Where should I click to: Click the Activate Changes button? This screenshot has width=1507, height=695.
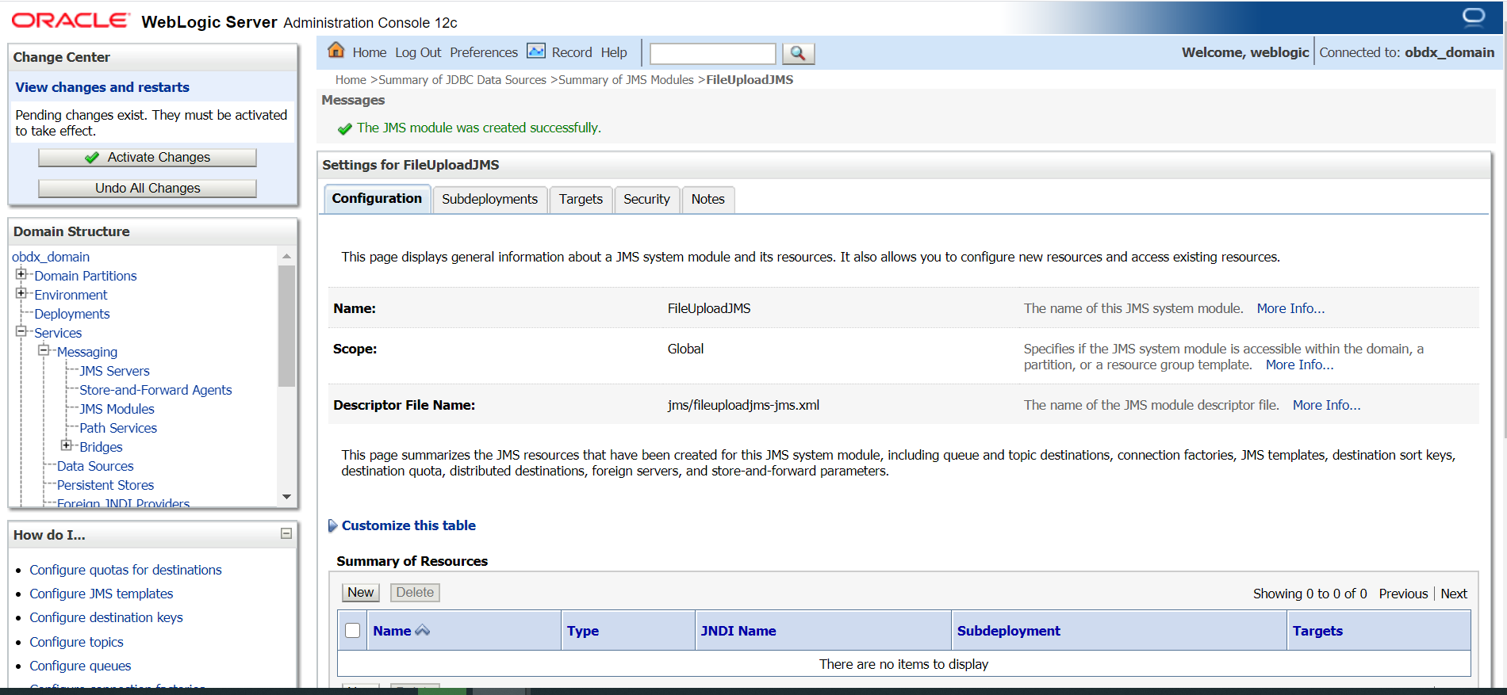coord(148,157)
